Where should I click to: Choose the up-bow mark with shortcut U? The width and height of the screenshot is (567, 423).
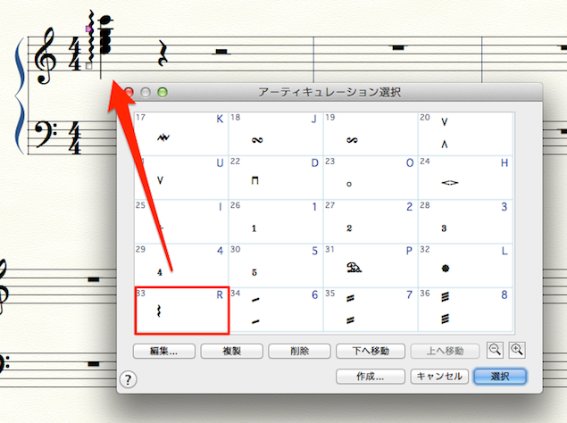point(181,178)
